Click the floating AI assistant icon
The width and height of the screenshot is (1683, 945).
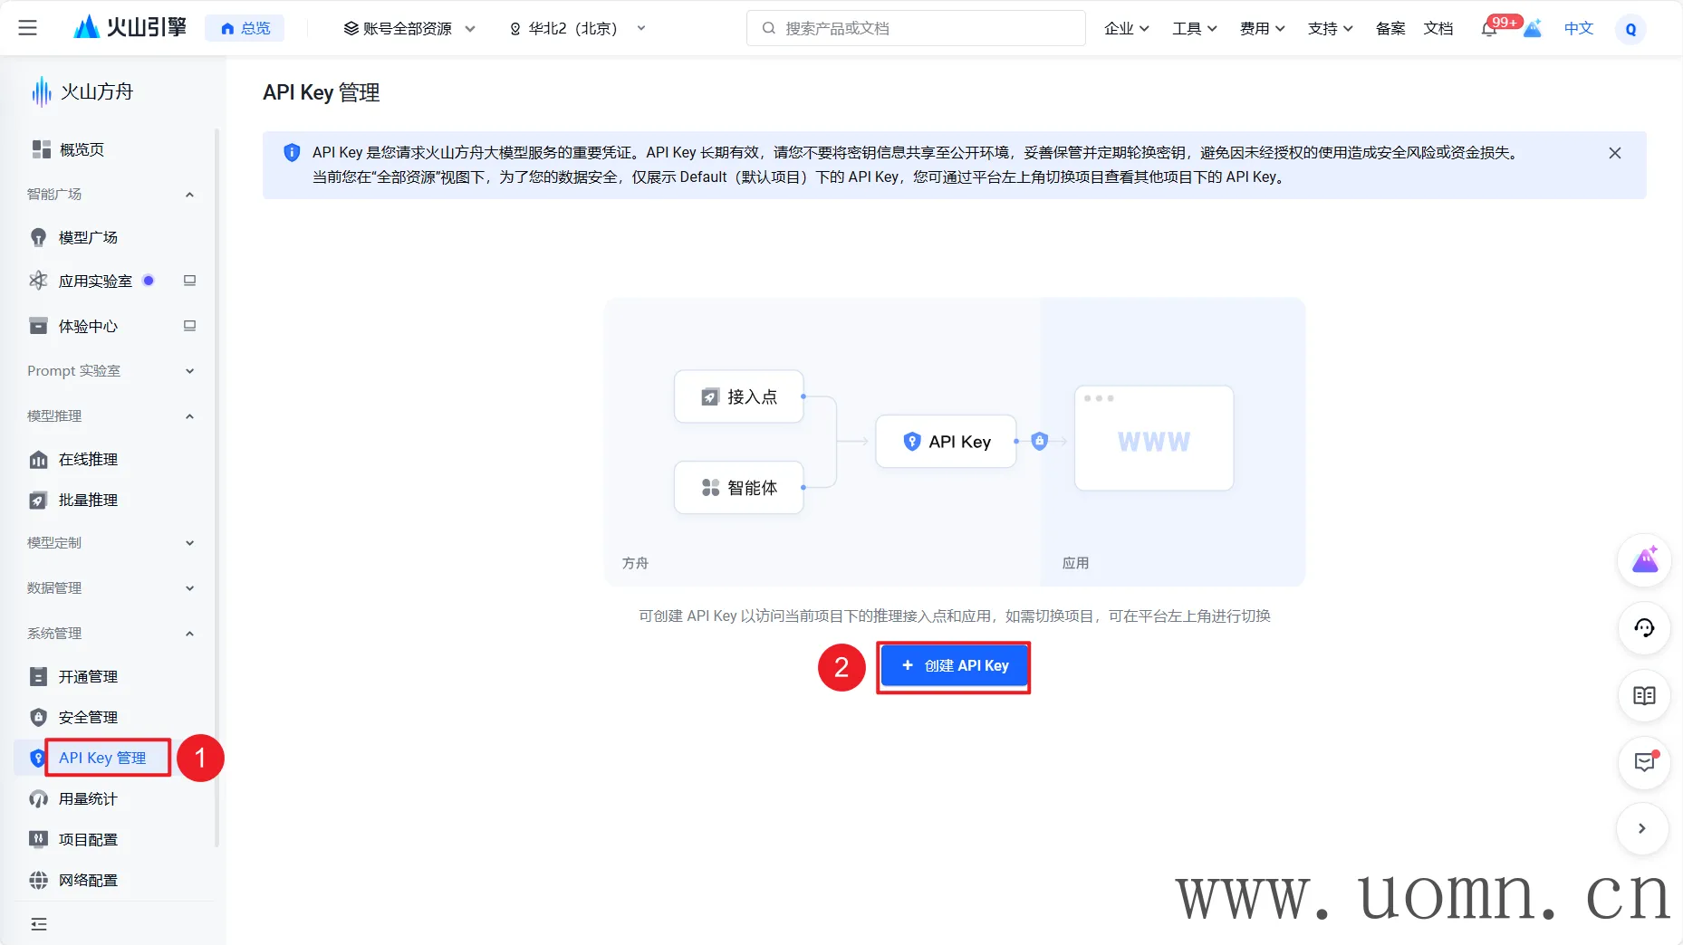[x=1644, y=561]
